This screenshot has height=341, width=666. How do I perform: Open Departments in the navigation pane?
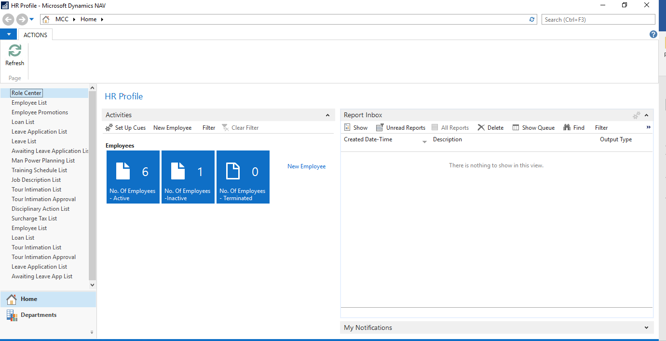coord(39,315)
